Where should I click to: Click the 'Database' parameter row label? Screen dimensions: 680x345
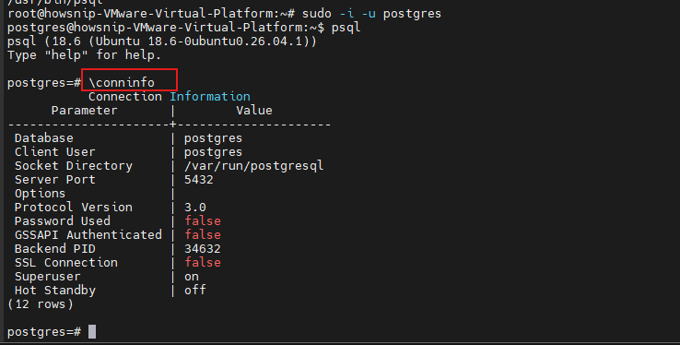44,138
